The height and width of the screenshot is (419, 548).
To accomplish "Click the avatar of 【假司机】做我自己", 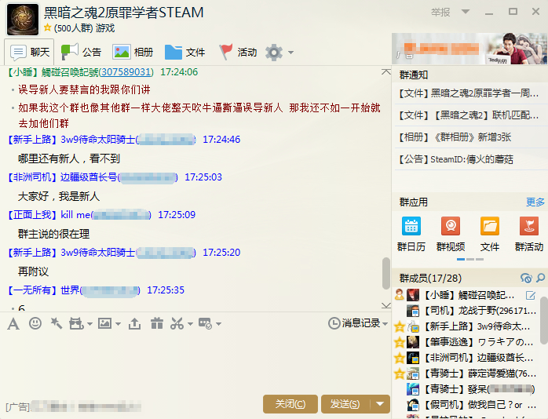I will [413, 405].
